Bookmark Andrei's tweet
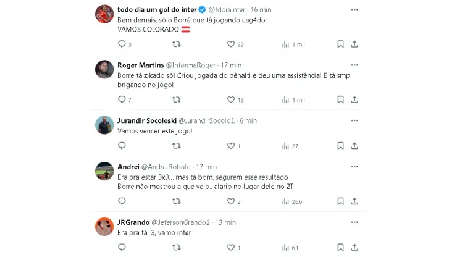 pos(340,201)
